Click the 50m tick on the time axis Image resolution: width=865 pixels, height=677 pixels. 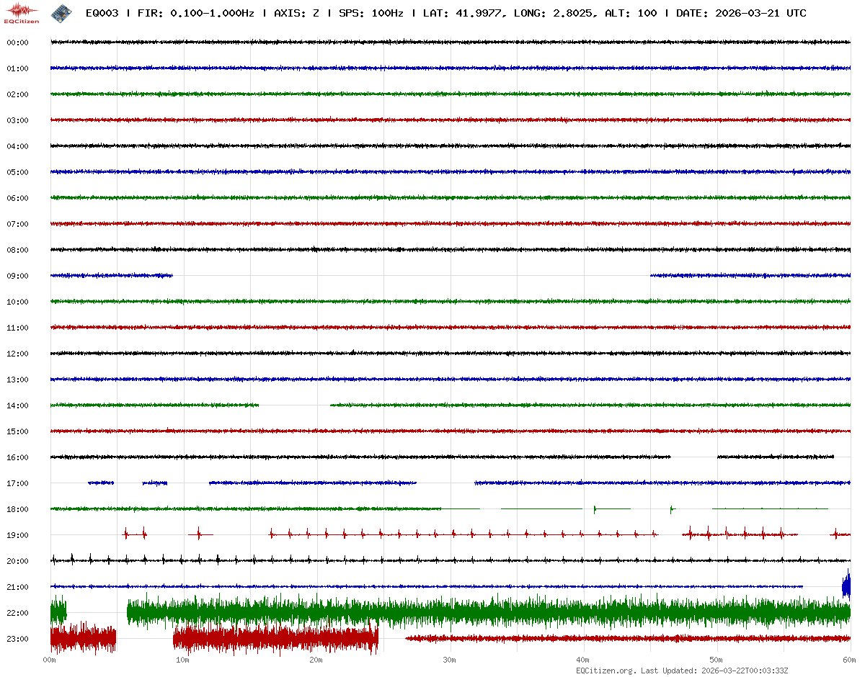tap(716, 660)
